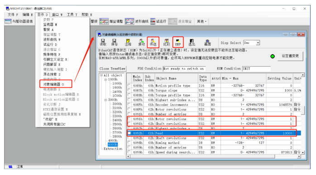Tick checkbox for 6098h Homing method row
This screenshot has width=316, height=175.
pyautogui.click(x=129, y=143)
